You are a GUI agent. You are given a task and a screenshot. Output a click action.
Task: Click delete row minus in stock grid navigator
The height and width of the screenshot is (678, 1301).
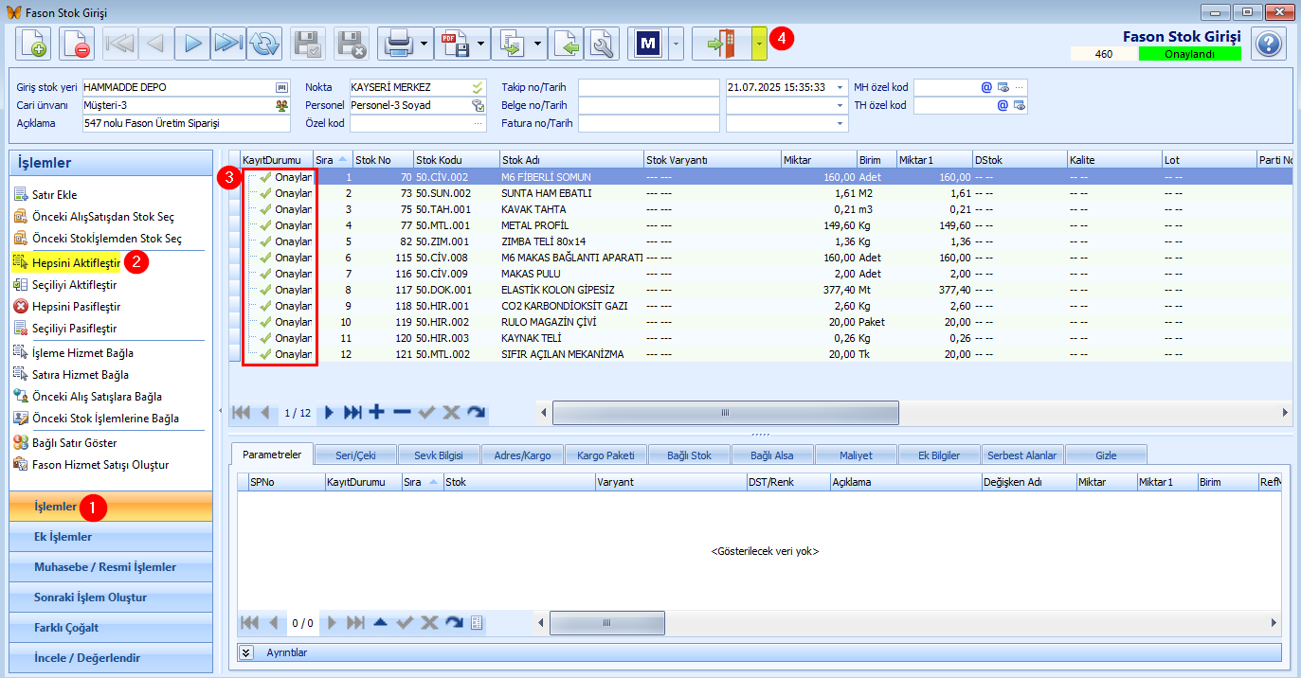[402, 412]
